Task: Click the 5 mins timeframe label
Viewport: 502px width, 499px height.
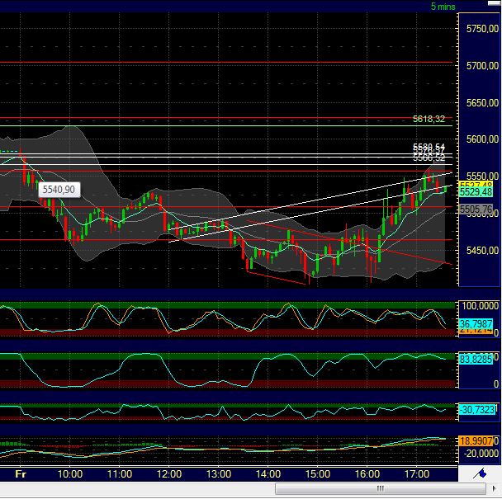Action: point(443,7)
